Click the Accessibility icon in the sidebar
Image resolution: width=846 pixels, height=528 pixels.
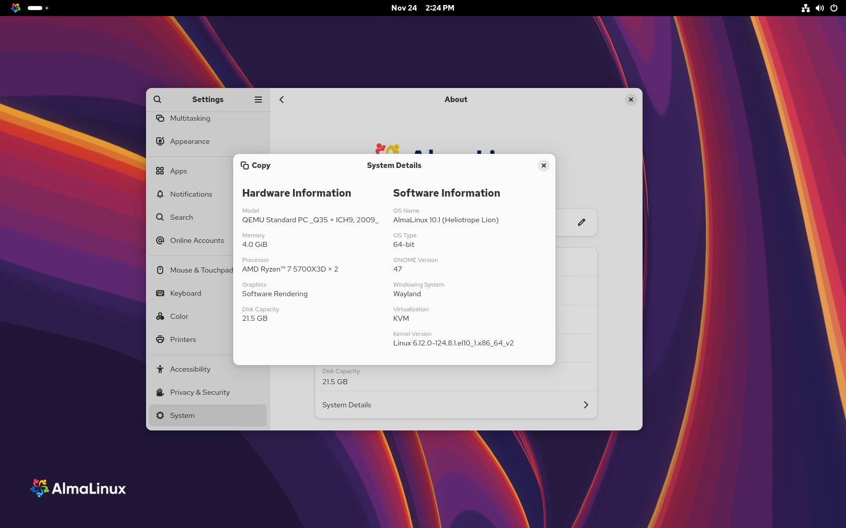[160, 369]
